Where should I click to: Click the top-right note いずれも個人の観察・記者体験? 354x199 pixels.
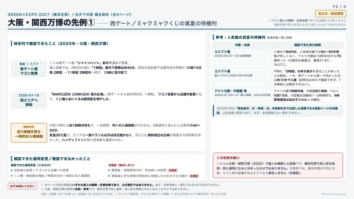307,20
